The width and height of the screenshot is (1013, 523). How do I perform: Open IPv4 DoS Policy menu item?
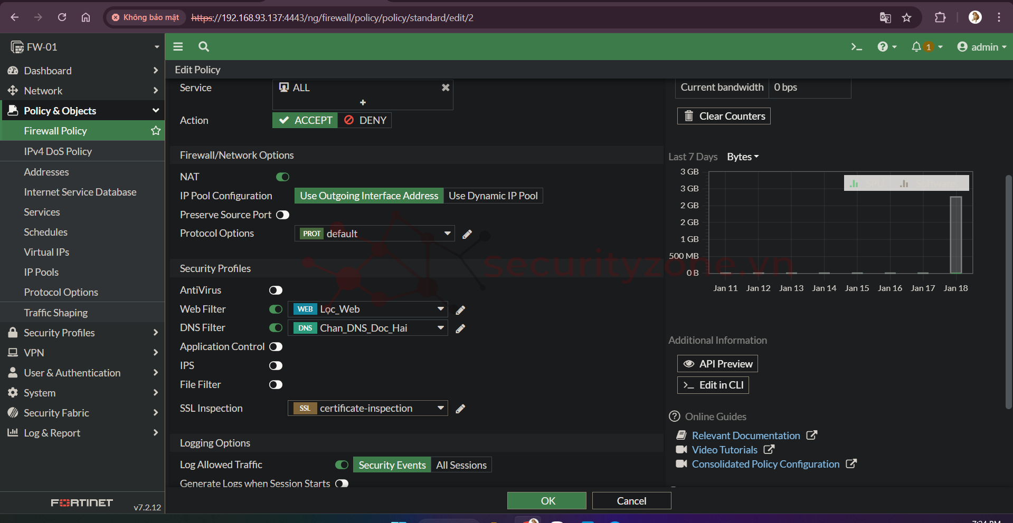pos(58,151)
